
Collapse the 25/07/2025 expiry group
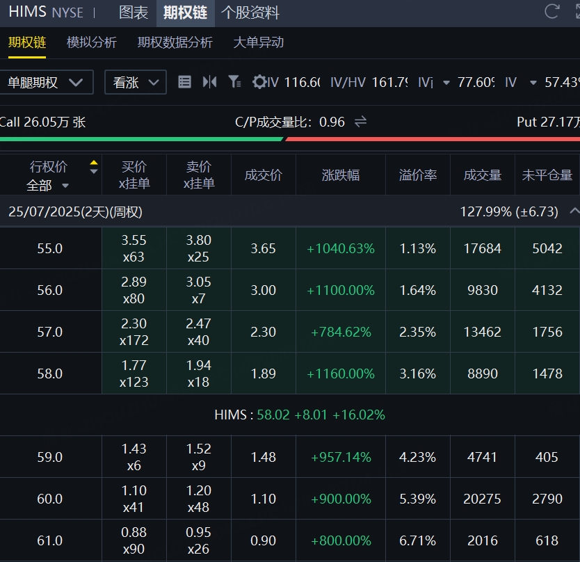574,211
